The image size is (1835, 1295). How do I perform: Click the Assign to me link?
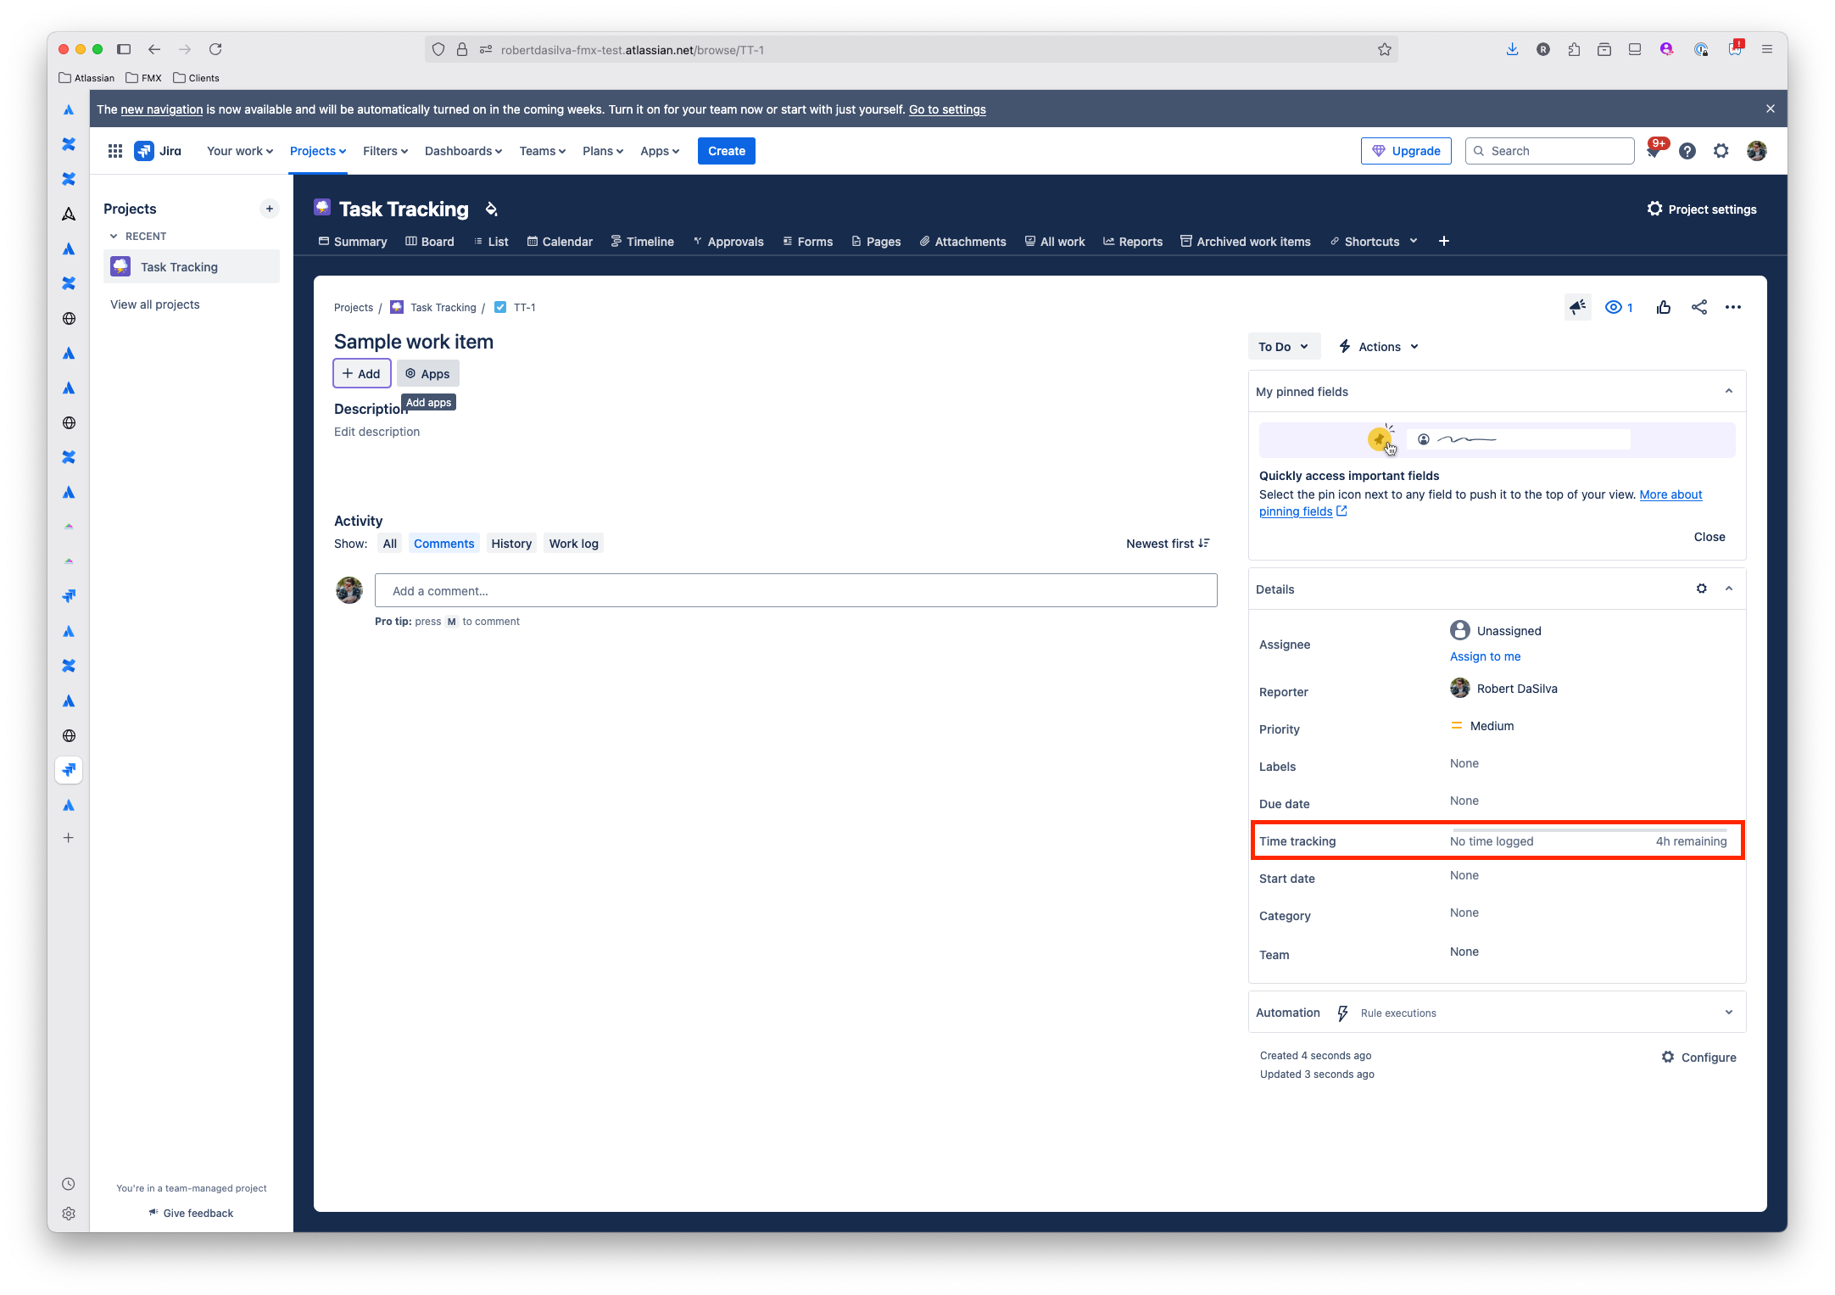[x=1485, y=656]
